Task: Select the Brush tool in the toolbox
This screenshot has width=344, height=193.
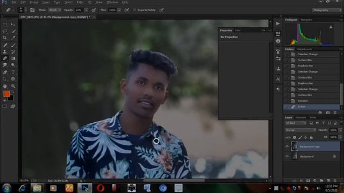Action: [x=13, y=45]
